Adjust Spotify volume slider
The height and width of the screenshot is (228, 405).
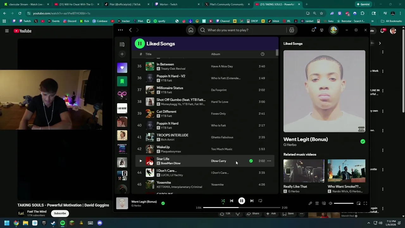coord(344,203)
